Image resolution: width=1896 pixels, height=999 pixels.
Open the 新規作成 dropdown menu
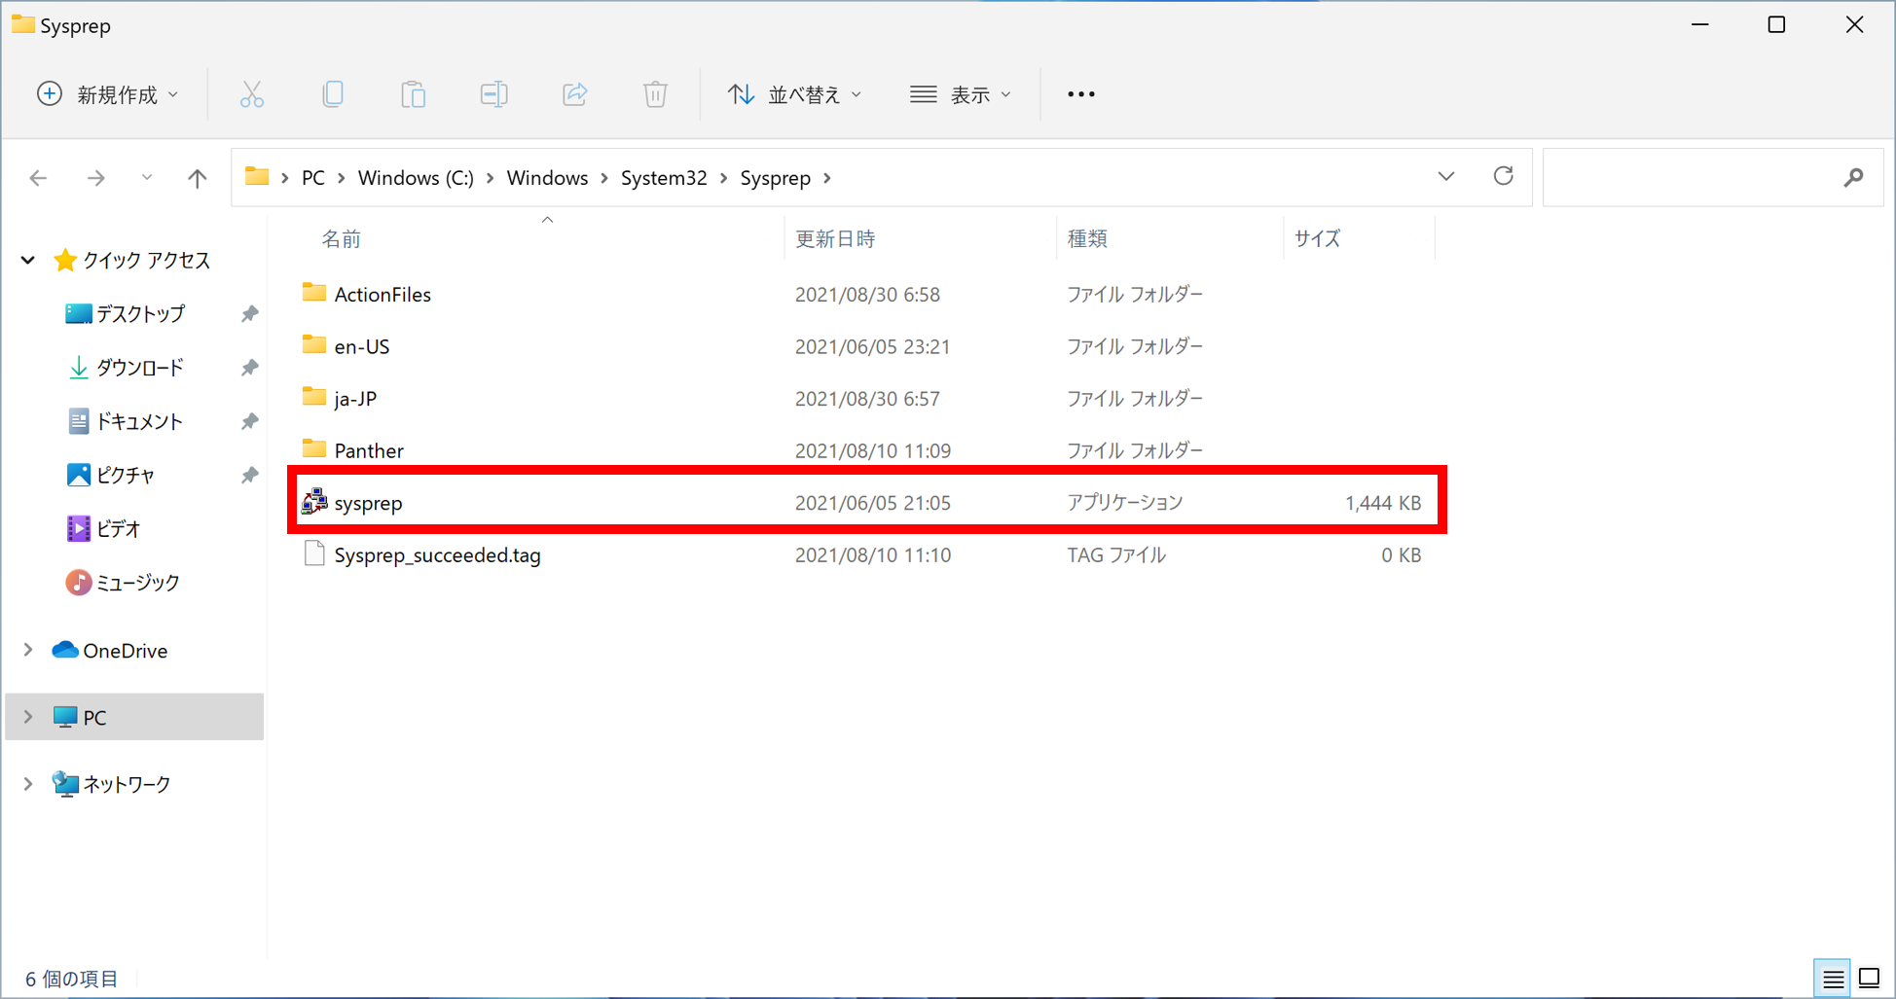point(108,94)
